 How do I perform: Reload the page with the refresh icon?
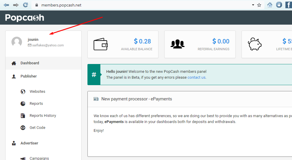(x=26, y=5)
